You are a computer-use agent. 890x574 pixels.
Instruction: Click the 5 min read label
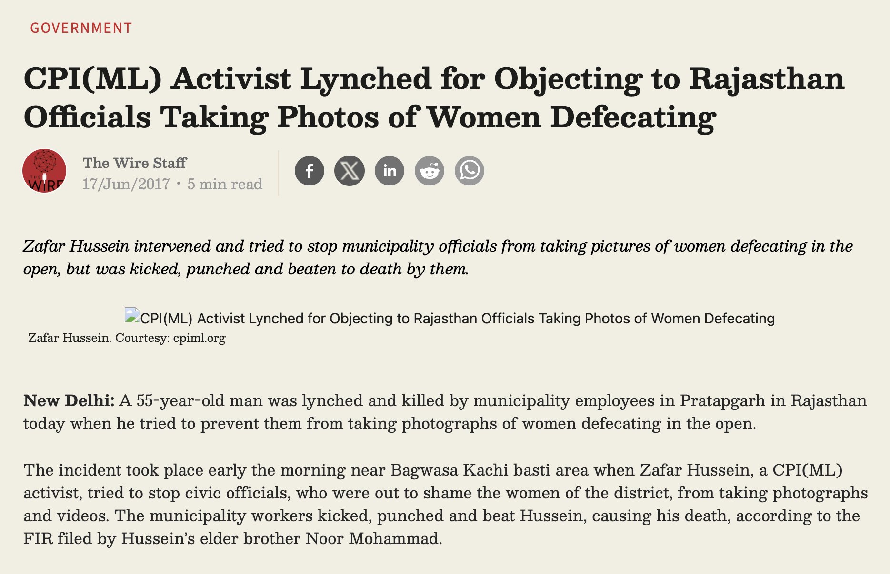click(225, 184)
